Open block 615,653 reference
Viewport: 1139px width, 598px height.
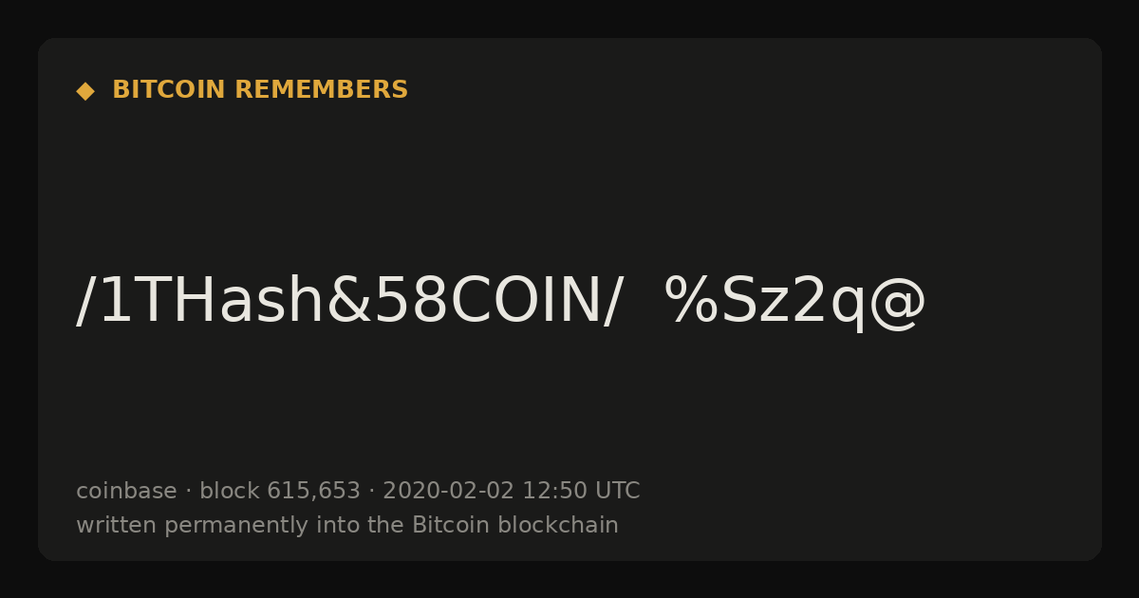point(280,491)
